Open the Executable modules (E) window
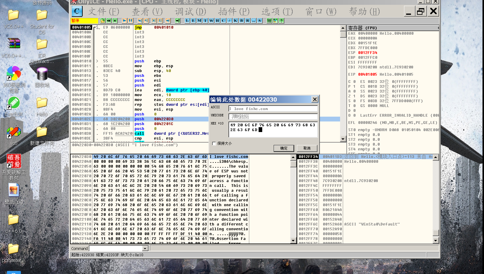This screenshot has height=274, width=484. [193, 21]
